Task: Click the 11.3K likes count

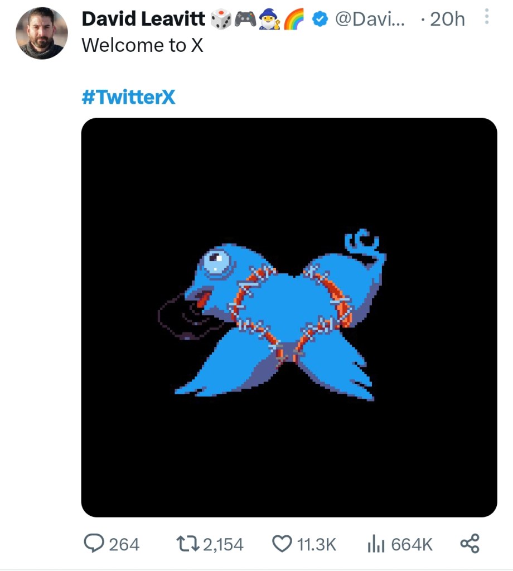Action: [x=316, y=544]
